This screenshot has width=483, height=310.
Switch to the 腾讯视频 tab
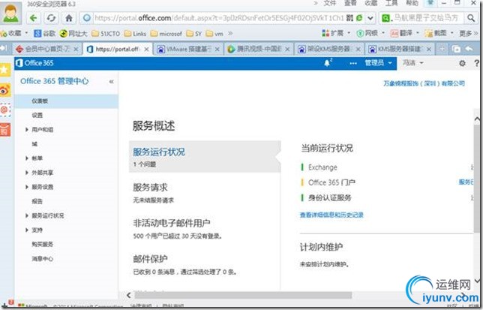click(259, 49)
